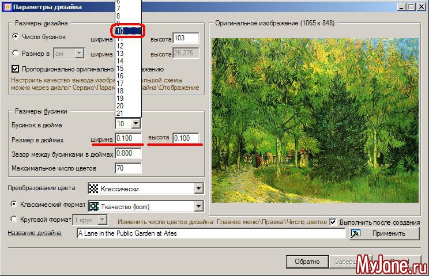Open the Бусинок в дюйме dropdown arrow
Screen dimensions: 429x276
pyautogui.click(x=136, y=123)
